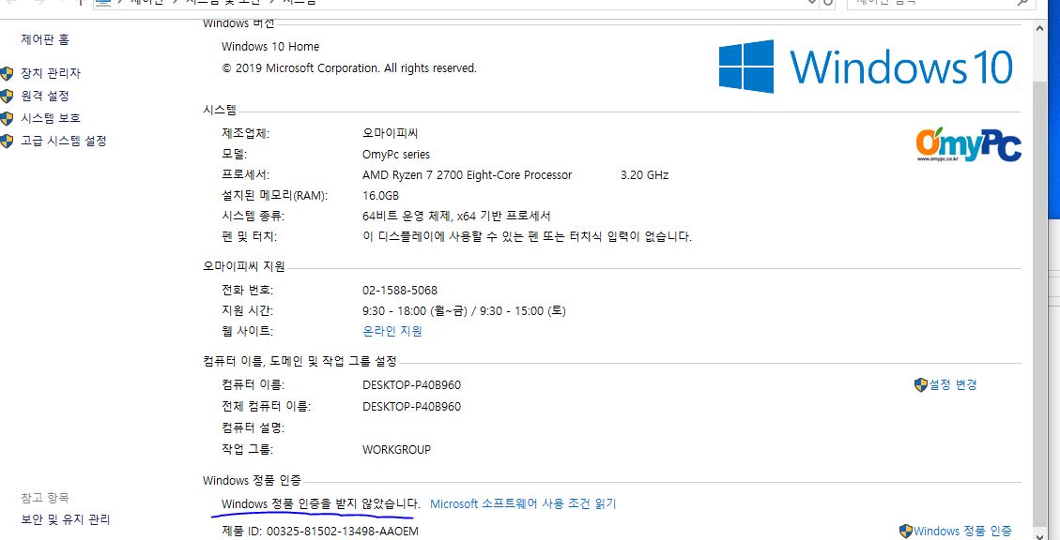Click the 2019 Microsoft Corporation copyright line
Viewport: 1060px width, 540px height.
(x=349, y=68)
